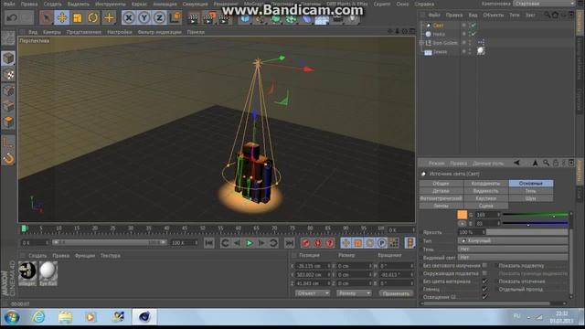Image resolution: width=585 pixels, height=329 pixels.
Task: Toggle parameter P keyframe recording icon
Action: [382, 243]
